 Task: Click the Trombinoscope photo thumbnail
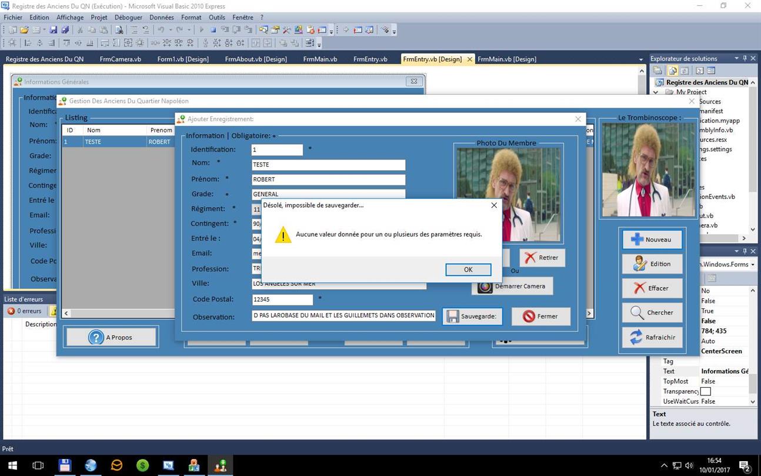648,169
